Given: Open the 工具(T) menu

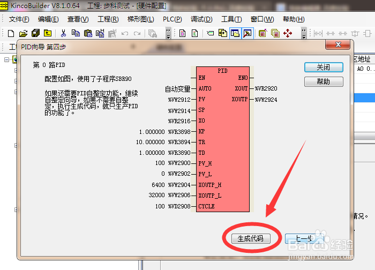Looking at the screenshot, I should tap(231, 19).
